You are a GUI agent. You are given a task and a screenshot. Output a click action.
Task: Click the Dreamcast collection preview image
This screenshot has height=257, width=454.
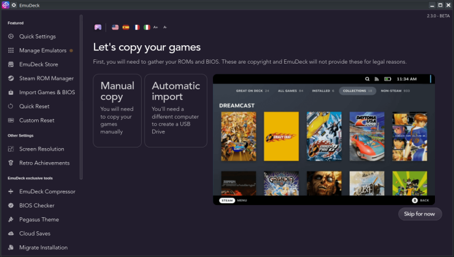(x=323, y=140)
